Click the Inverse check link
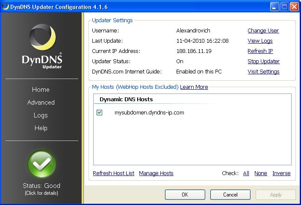Screen dimensions: 301x205 [281, 173]
